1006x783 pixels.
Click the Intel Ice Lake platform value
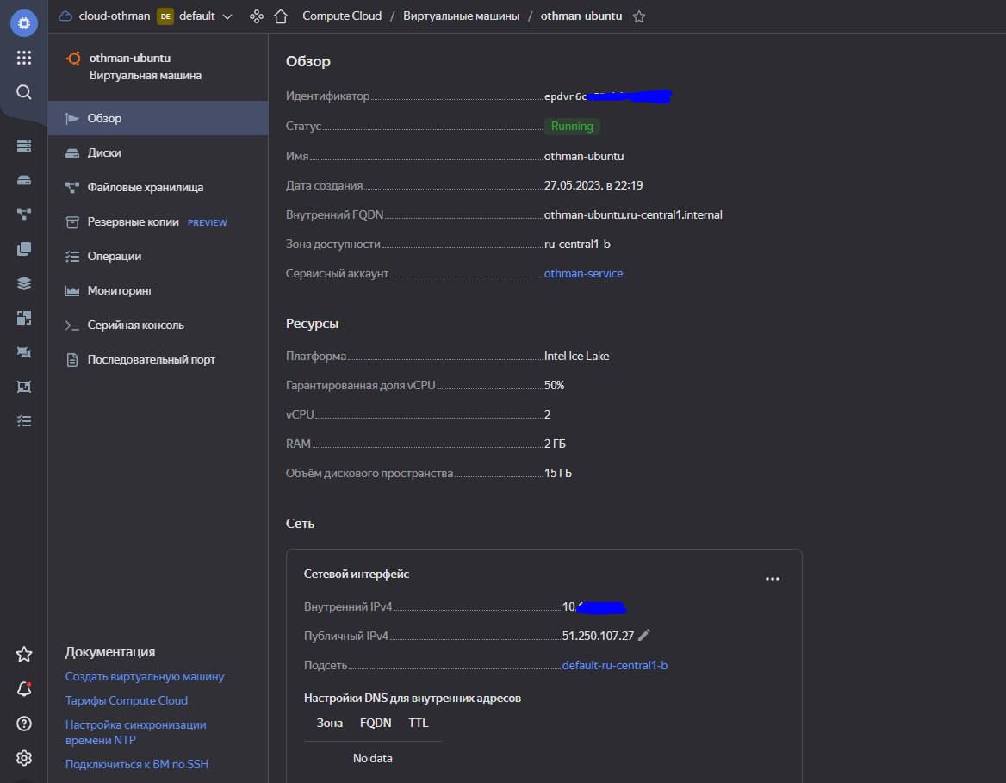(x=577, y=357)
